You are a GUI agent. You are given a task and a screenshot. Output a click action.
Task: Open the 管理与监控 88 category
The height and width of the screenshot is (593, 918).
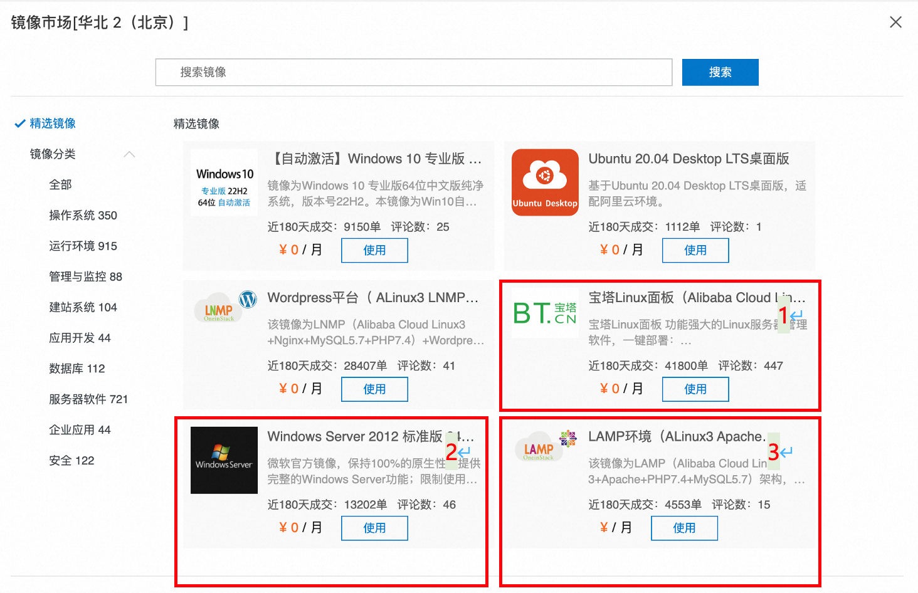pyautogui.click(x=85, y=277)
